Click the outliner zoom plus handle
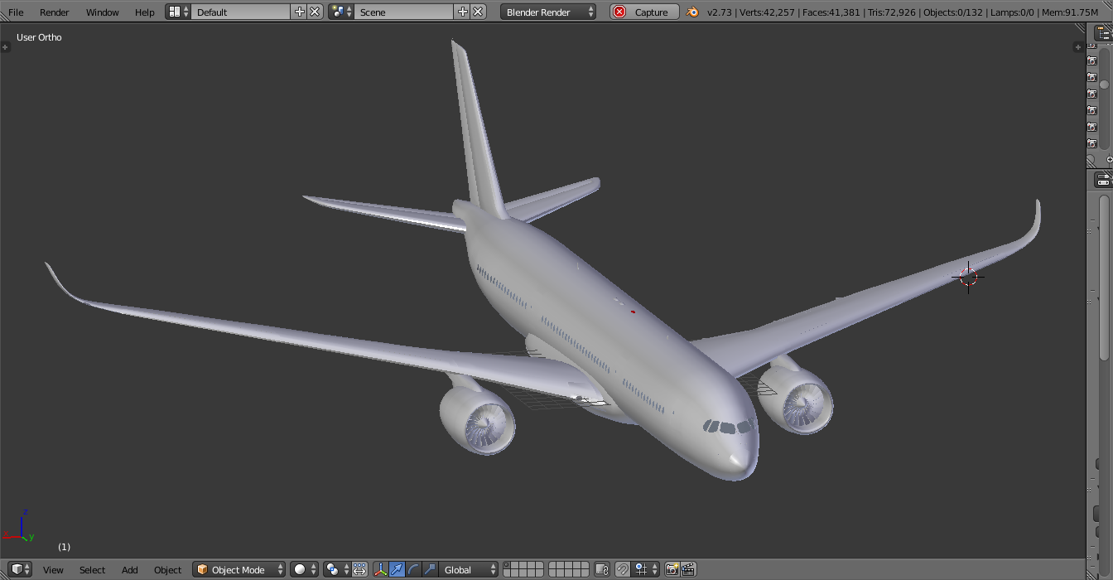Image resolution: width=1113 pixels, height=580 pixels. [x=1110, y=160]
